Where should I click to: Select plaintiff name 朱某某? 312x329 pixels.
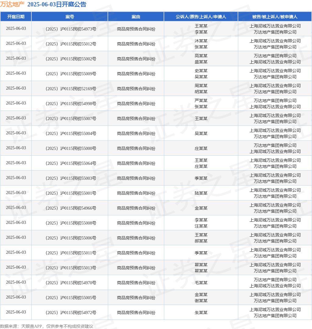tap(201, 313)
